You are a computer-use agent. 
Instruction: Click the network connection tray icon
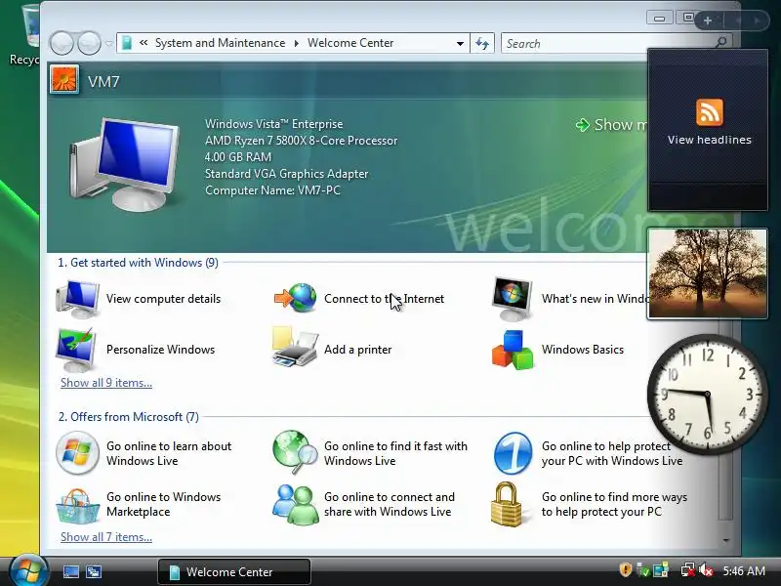tap(688, 570)
